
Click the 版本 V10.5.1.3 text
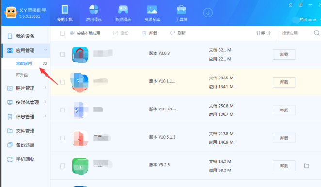[162, 137]
